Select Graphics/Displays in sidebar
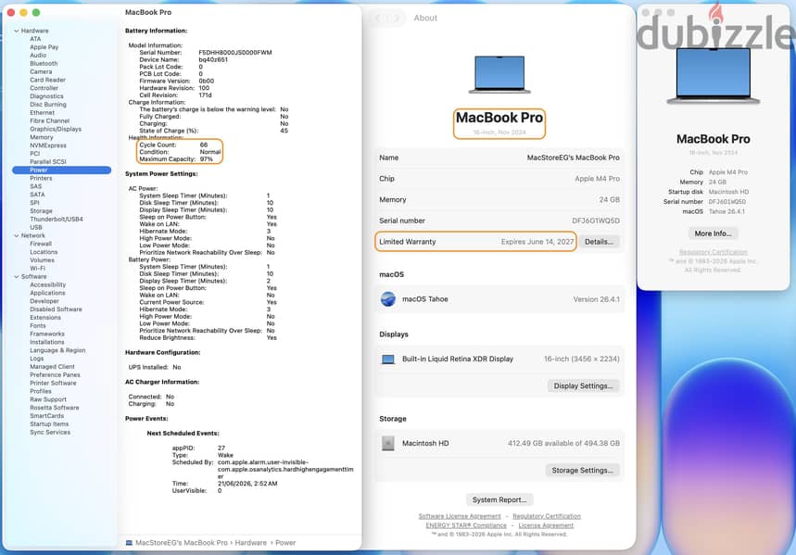 tap(56, 129)
